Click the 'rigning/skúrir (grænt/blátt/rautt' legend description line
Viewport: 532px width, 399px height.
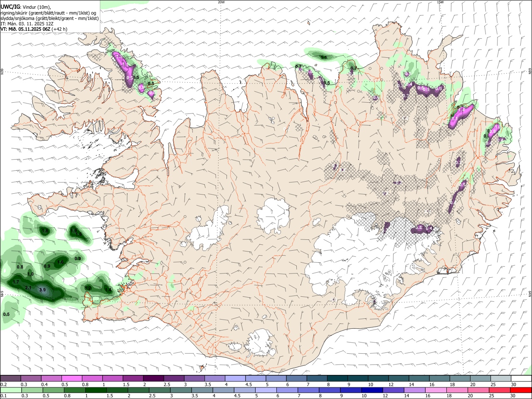point(48,12)
